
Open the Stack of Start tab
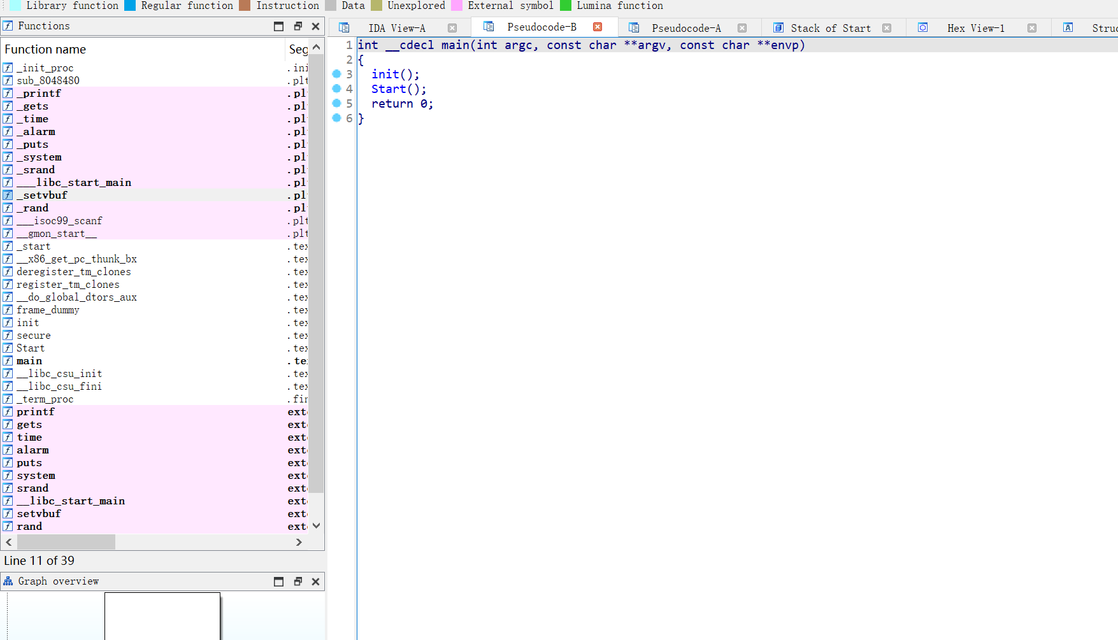[830, 28]
